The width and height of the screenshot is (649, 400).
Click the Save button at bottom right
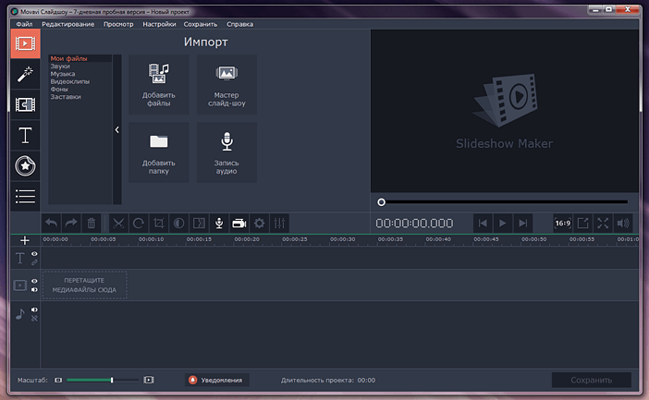pos(592,381)
